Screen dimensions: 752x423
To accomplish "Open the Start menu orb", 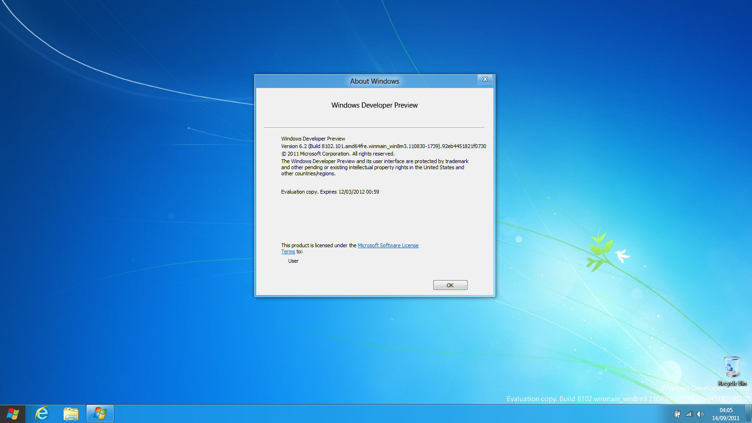I will [x=13, y=414].
